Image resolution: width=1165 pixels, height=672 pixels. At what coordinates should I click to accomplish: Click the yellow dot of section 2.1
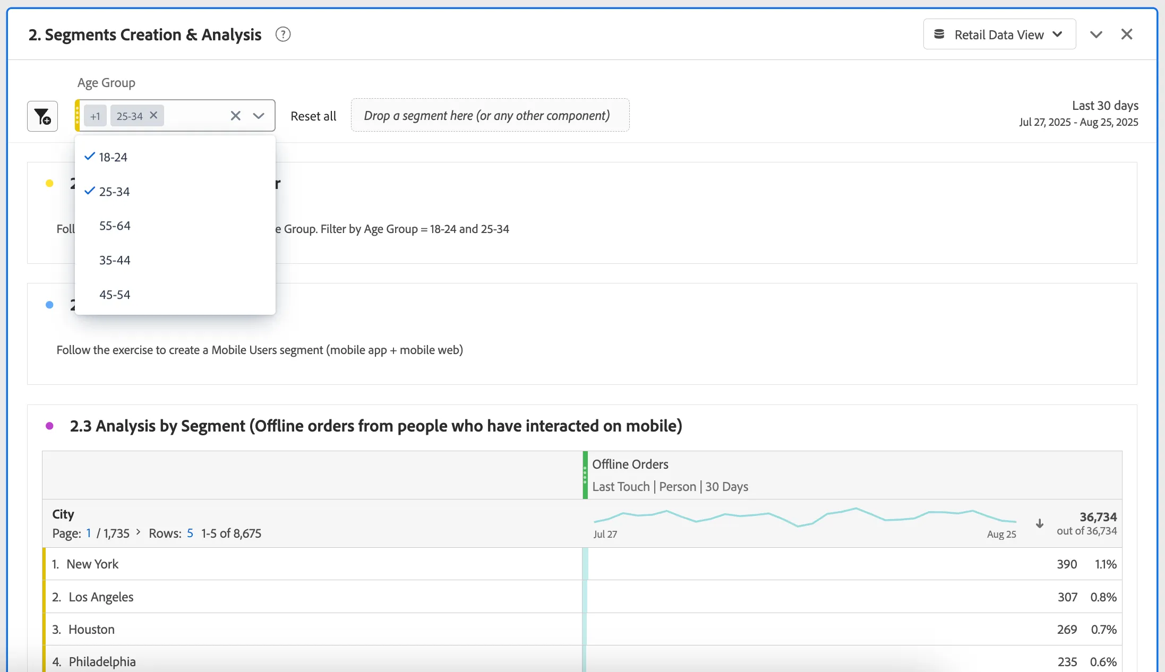point(49,183)
